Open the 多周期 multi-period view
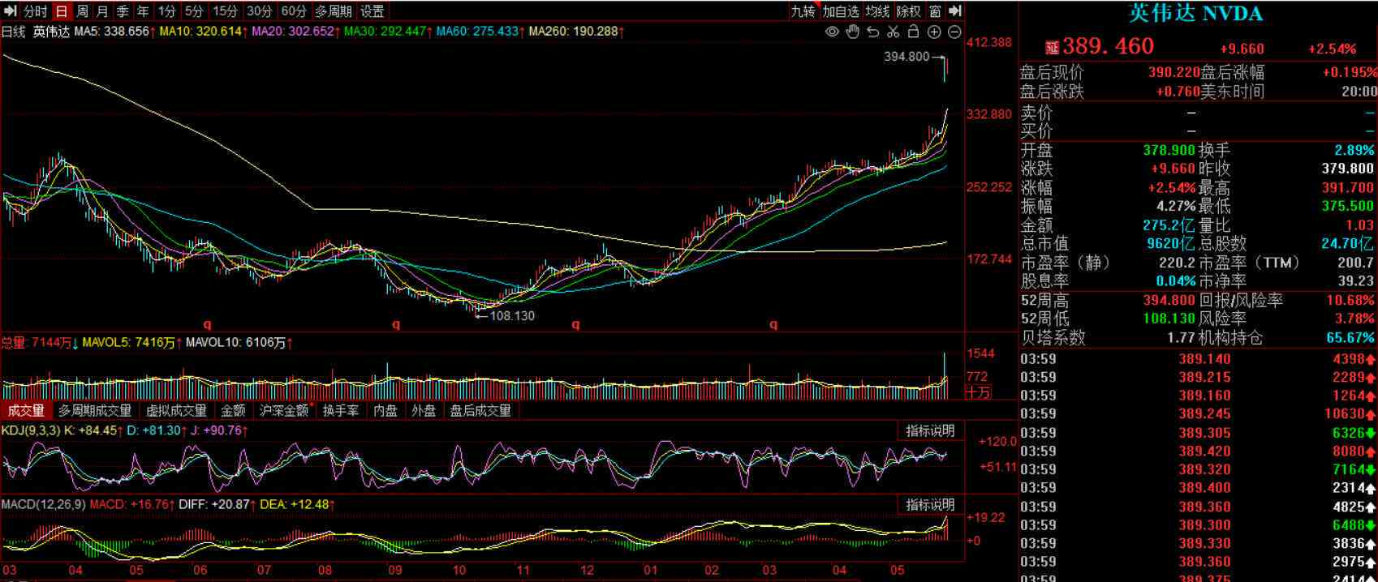 (x=334, y=11)
